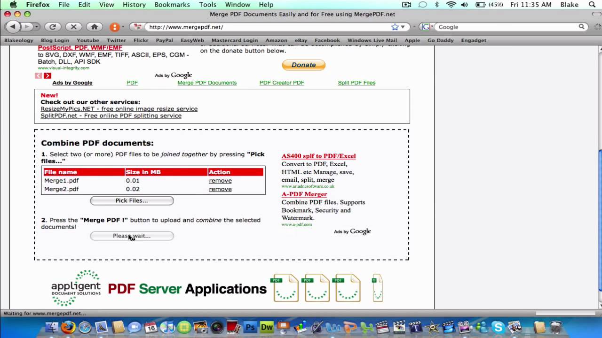Open the Window menu
Screen dimensions: 602x338
[x=238, y=5]
